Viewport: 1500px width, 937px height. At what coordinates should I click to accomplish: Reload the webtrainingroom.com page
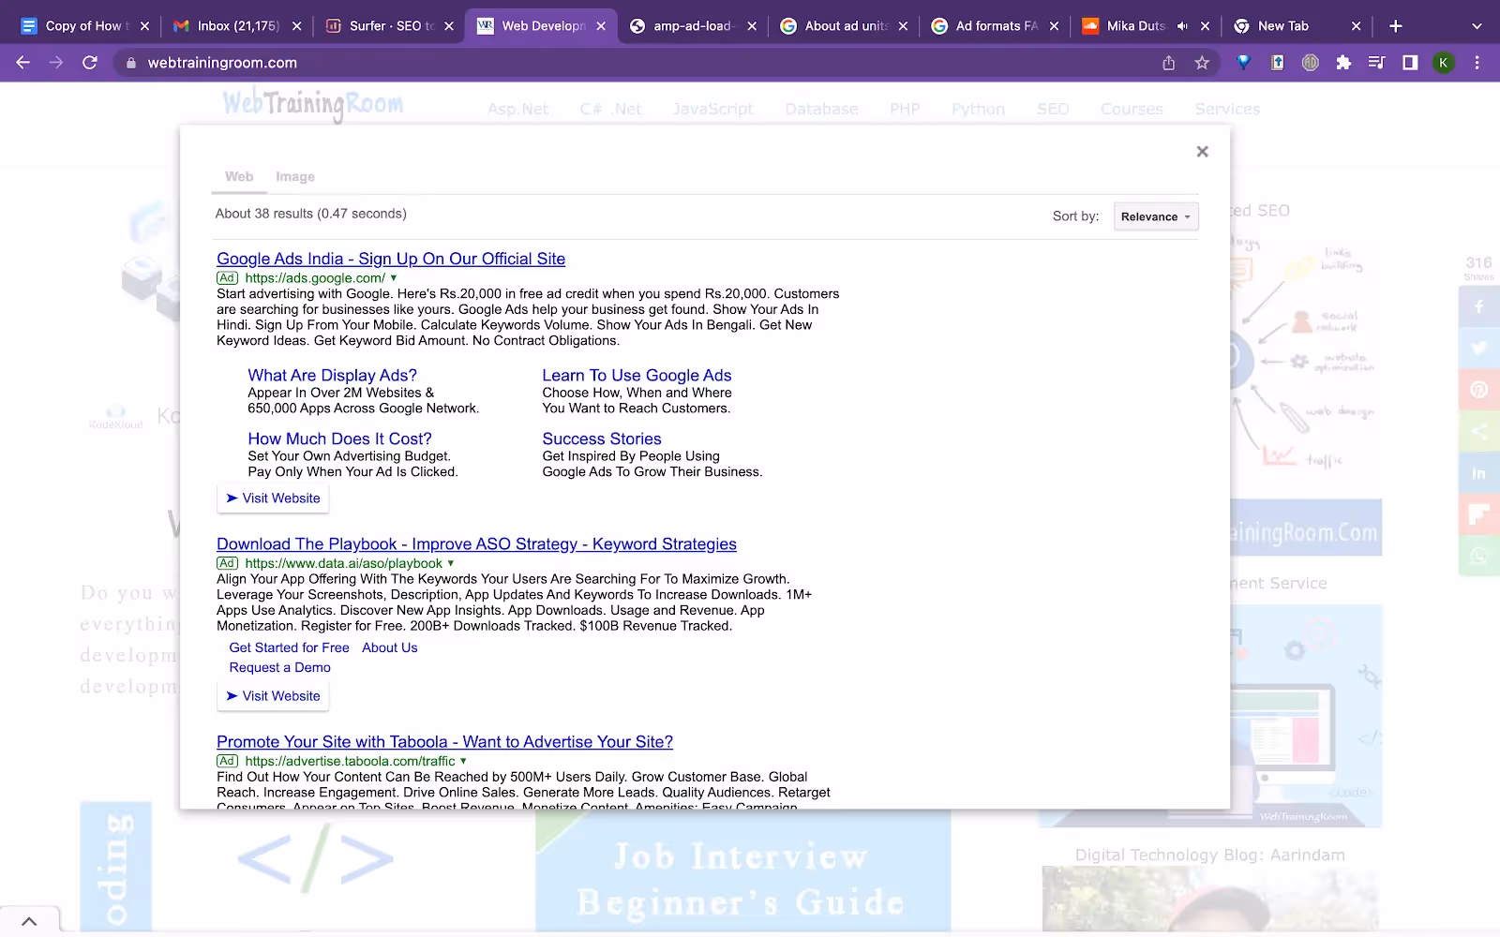point(90,63)
